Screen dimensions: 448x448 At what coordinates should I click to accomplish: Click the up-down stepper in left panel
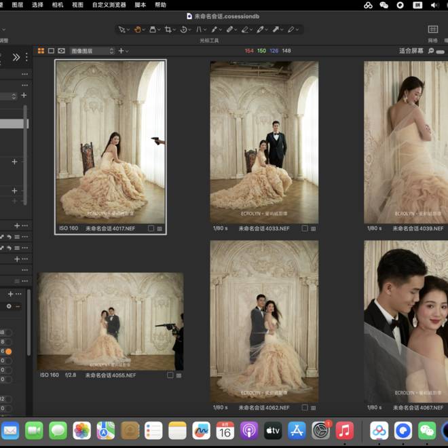[x=14, y=96]
